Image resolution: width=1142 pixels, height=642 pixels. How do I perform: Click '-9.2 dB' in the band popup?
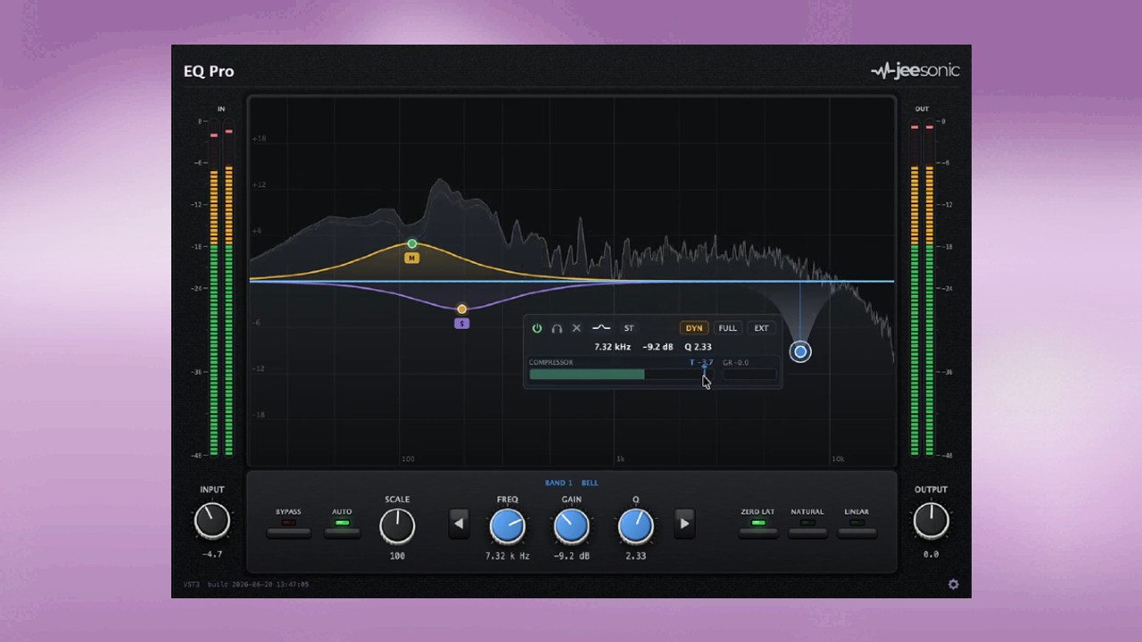[658, 347]
